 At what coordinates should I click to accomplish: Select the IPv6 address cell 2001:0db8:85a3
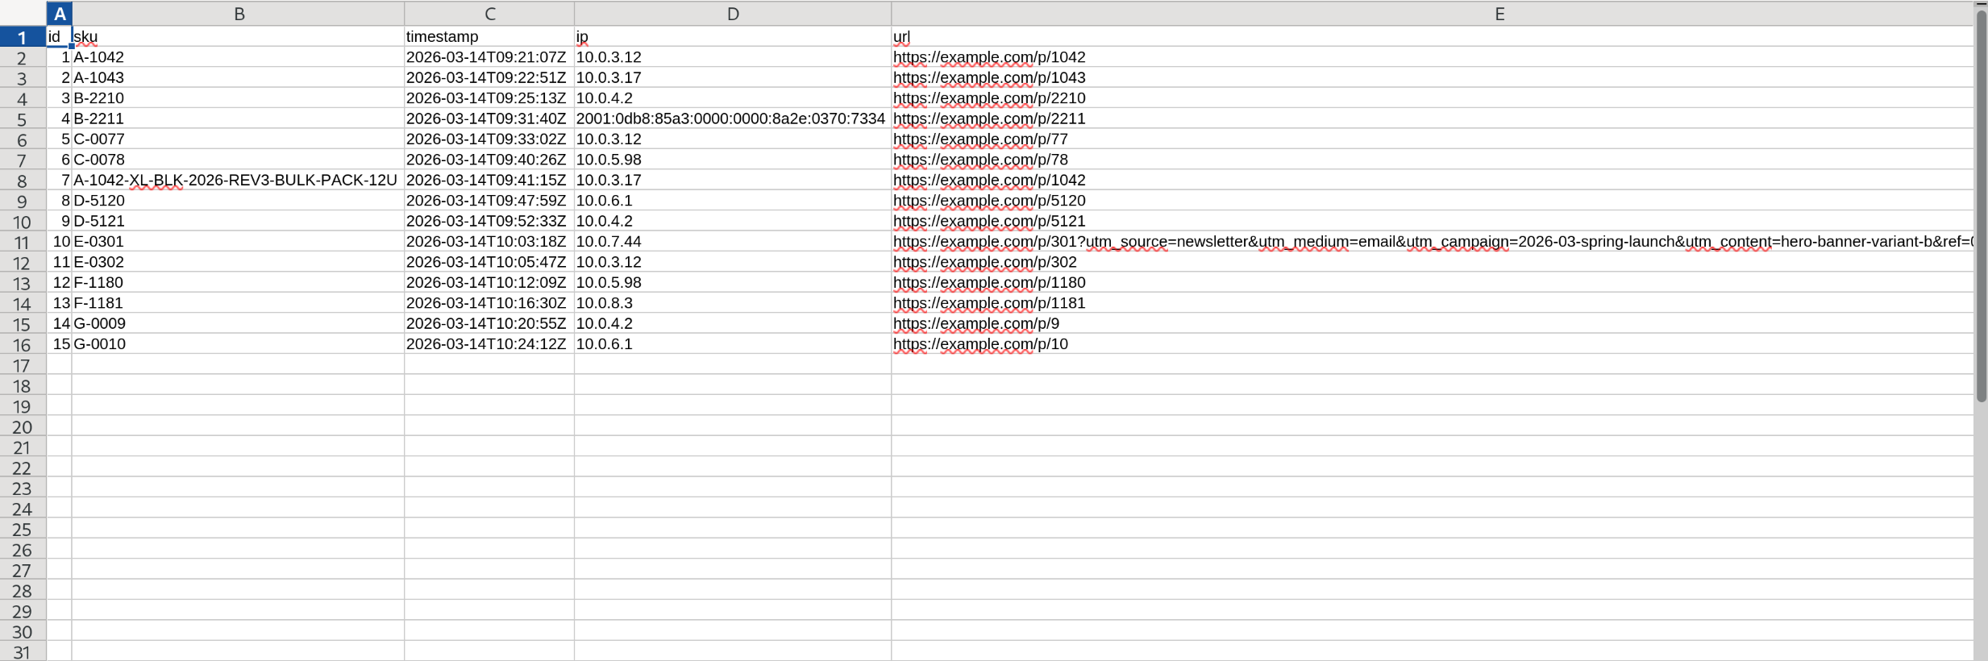(733, 118)
